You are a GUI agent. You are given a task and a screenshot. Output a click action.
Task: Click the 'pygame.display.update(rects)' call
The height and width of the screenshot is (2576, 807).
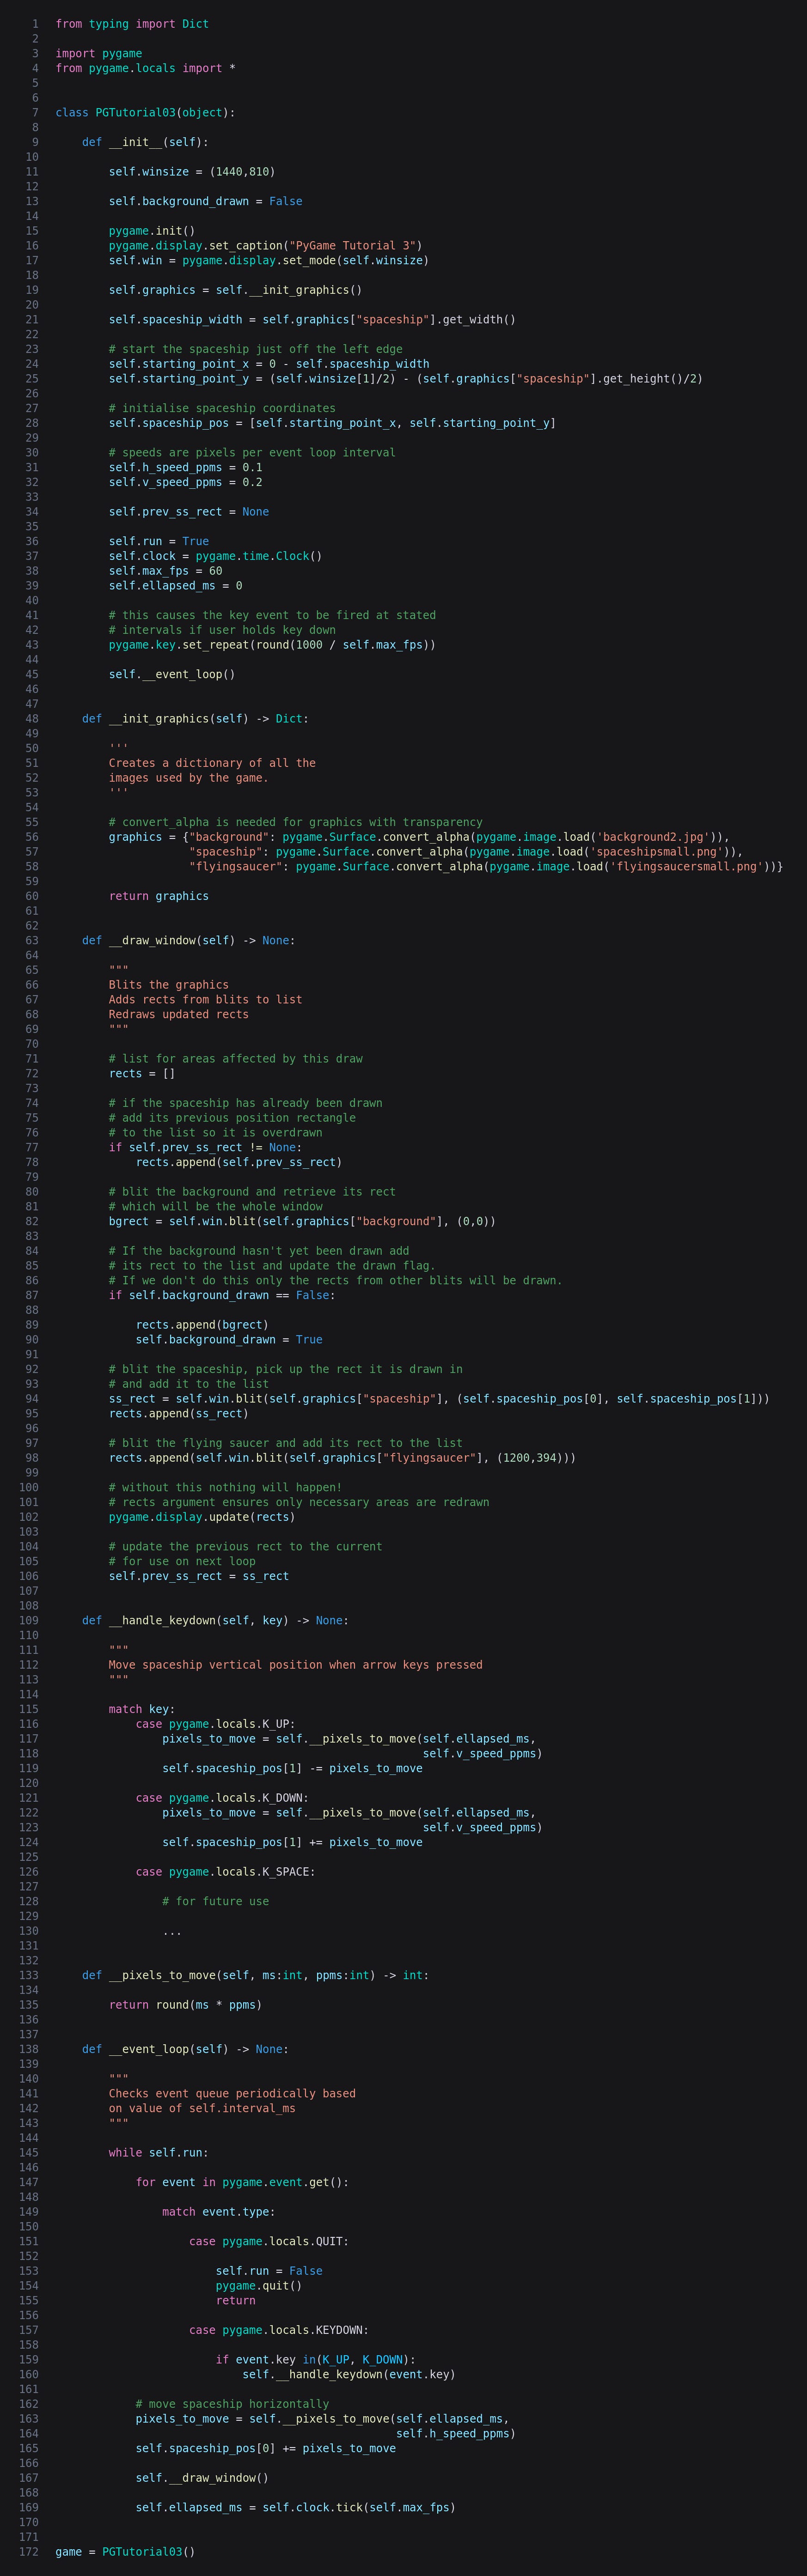(202, 1517)
